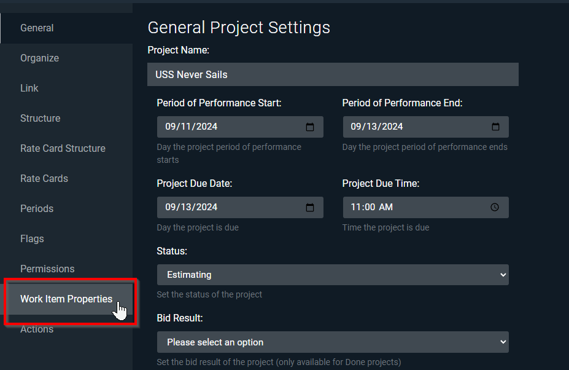Select the Link sidebar item
The height and width of the screenshot is (370, 569).
pos(29,89)
